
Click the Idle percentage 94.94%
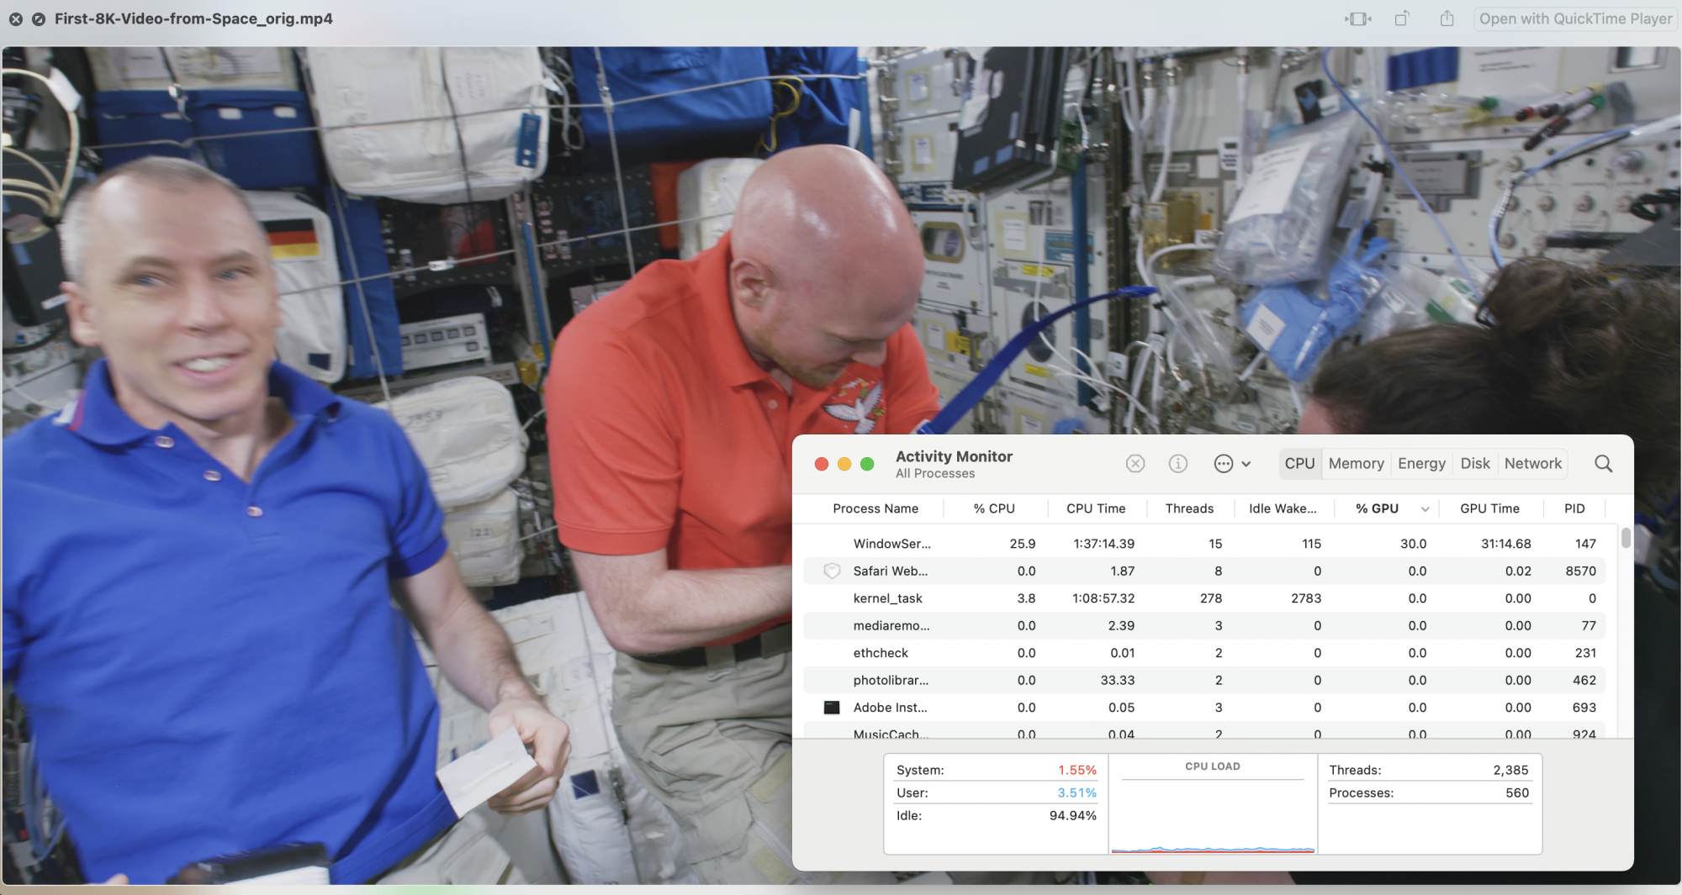point(1072,815)
